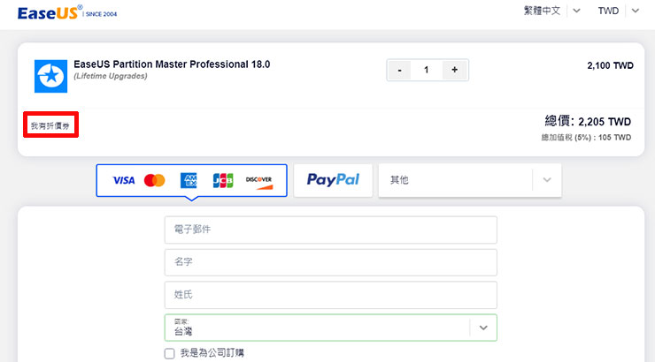Open the country dropdown showing 台灣
This screenshot has width=655, height=362.
tap(331, 328)
